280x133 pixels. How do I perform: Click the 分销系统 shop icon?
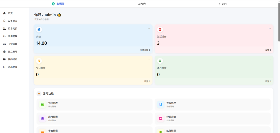tap(161, 118)
